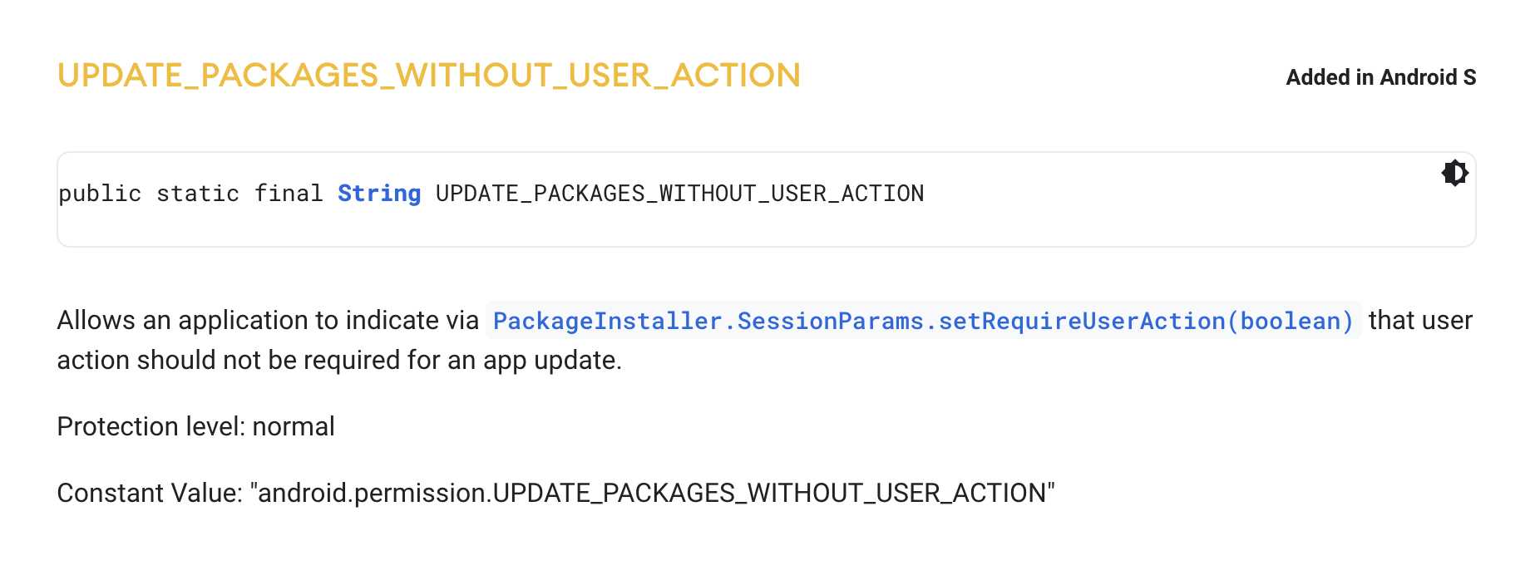
Task: Click the yellow UPDATE_PACKAGES_WITHOUT_USER_ACTION heading
Action: tap(429, 76)
